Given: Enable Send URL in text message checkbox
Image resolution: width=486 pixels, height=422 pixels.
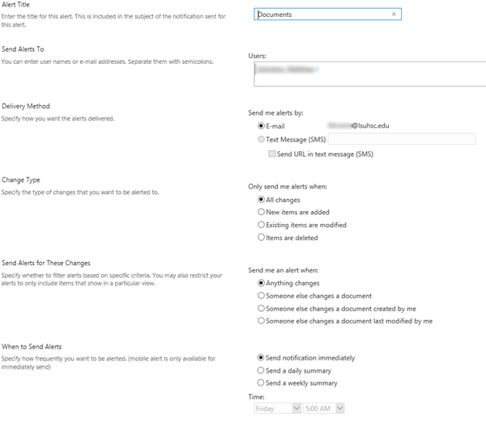Looking at the screenshot, I should [x=272, y=154].
